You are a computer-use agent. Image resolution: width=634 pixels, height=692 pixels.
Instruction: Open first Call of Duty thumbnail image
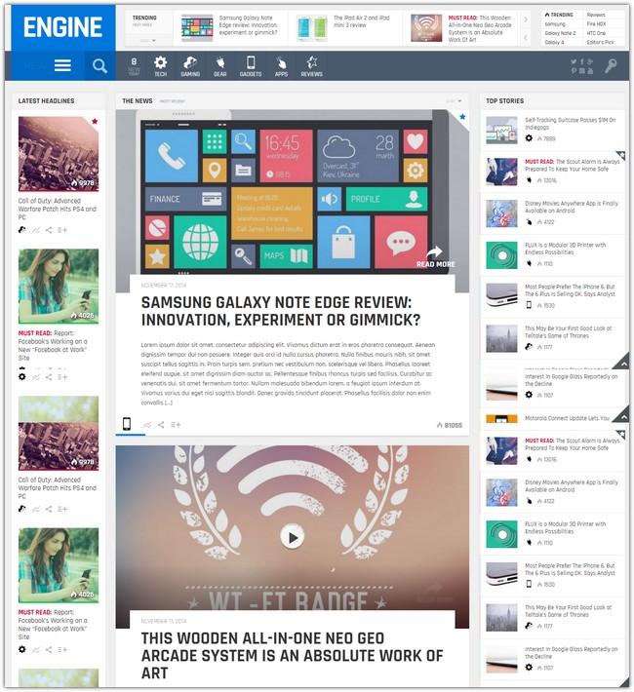click(x=59, y=154)
